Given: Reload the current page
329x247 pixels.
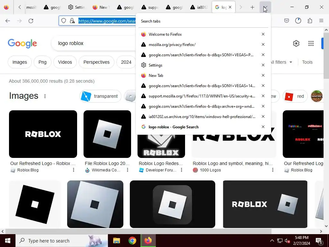Looking at the screenshot, I should point(31,21).
